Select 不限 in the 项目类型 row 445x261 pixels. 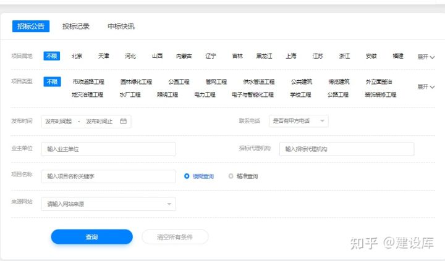click(52, 81)
